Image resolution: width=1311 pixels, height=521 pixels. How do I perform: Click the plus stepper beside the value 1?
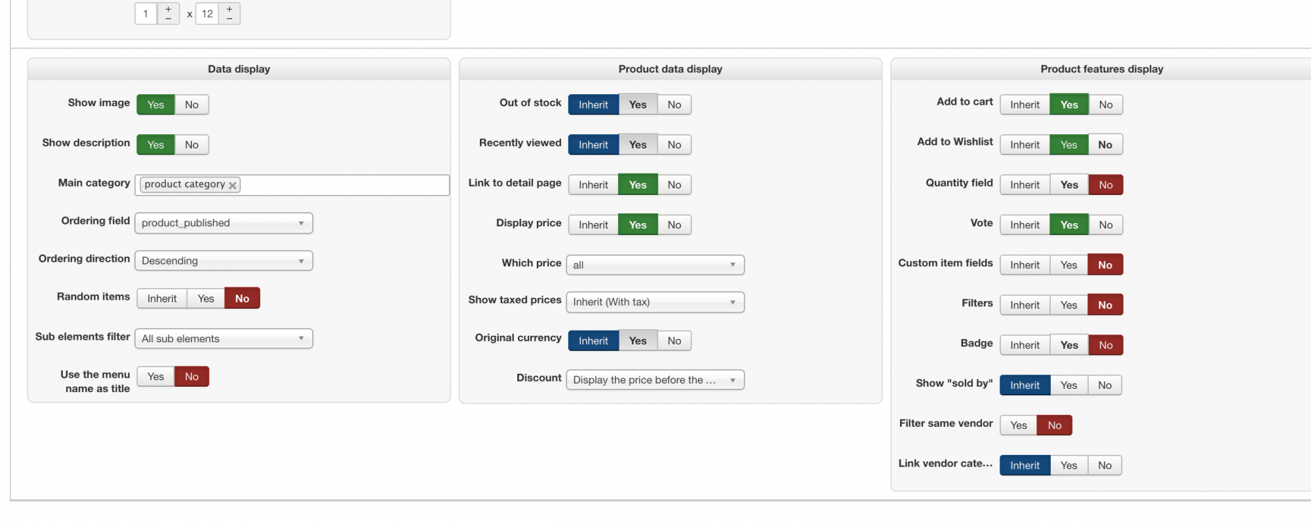pos(168,9)
